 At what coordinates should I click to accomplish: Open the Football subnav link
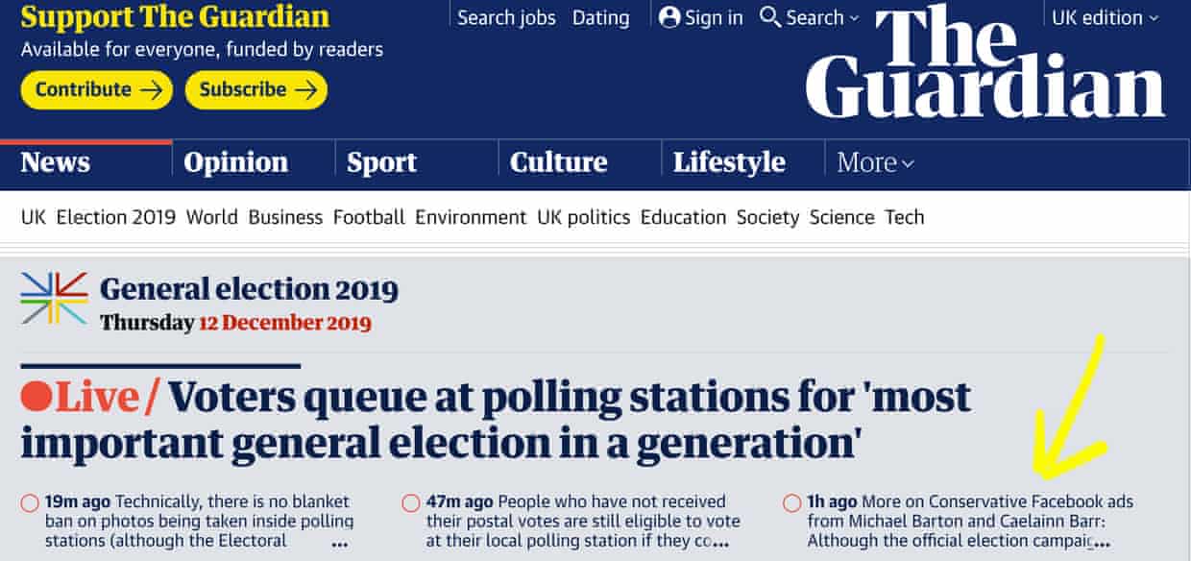[369, 217]
